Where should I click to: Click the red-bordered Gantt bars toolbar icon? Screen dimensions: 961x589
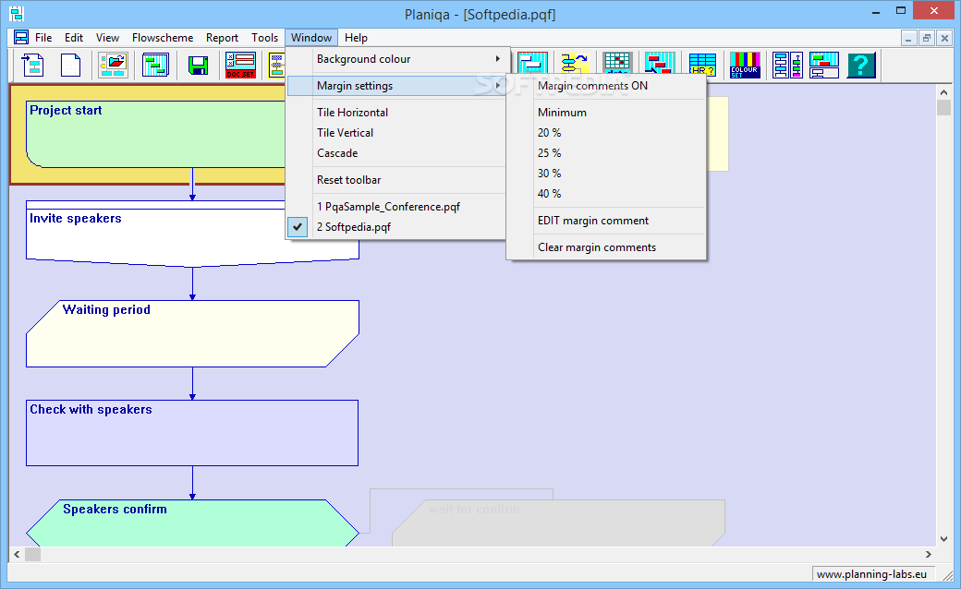tap(532, 65)
